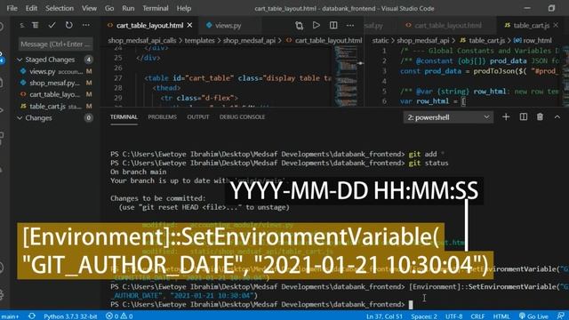This screenshot has width=569, height=320.
Task: Kill terminal with the trash icon
Action: pos(540,116)
